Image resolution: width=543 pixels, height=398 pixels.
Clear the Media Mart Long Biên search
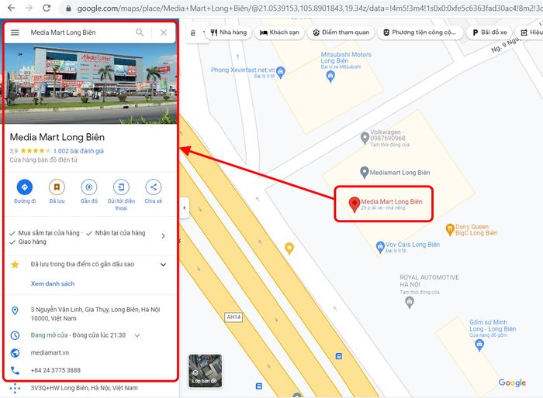pyautogui.click(x=164, y=33)
